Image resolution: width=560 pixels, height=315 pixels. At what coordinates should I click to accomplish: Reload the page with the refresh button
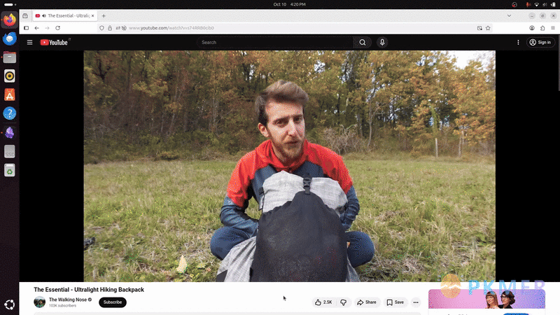coord(57,28)
